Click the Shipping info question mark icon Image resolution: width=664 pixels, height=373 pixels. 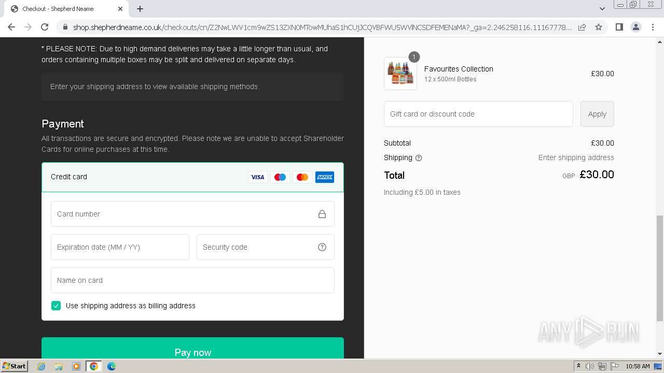[x=419, y=158]
